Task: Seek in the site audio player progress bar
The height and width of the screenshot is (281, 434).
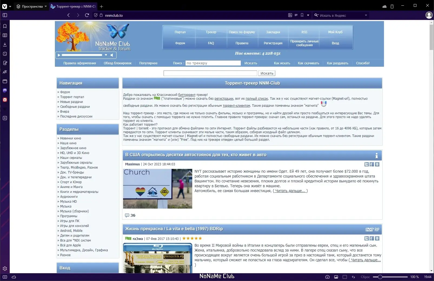Action: point(82,55)
